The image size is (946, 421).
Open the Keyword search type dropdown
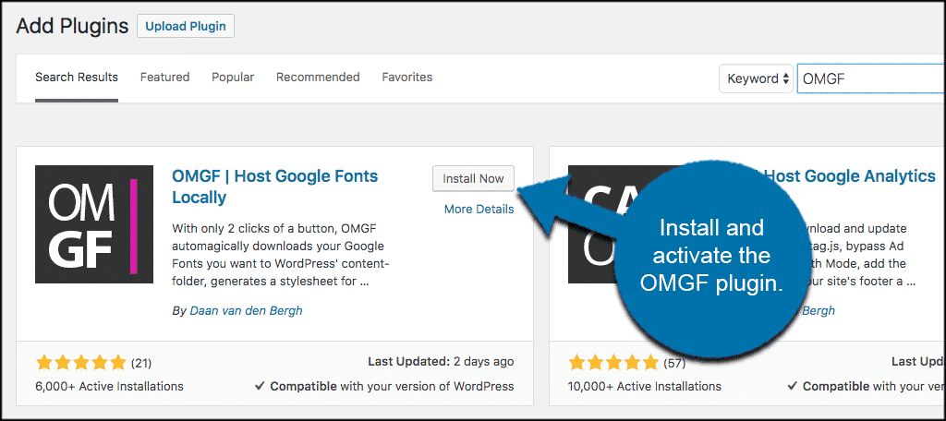[x=756, y=78]
